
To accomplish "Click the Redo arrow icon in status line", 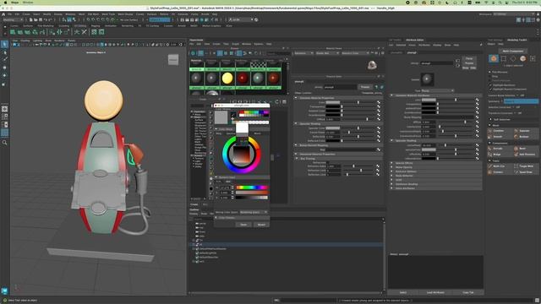I will tap(50, 19).
